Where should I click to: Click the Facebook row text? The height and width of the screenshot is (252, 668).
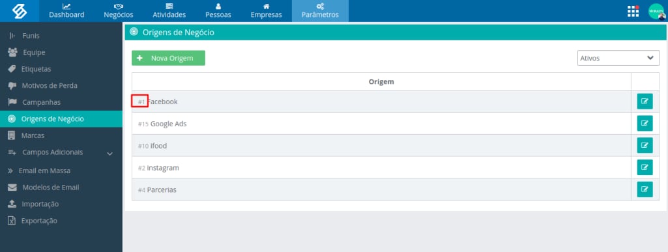[x=162, y=102]
